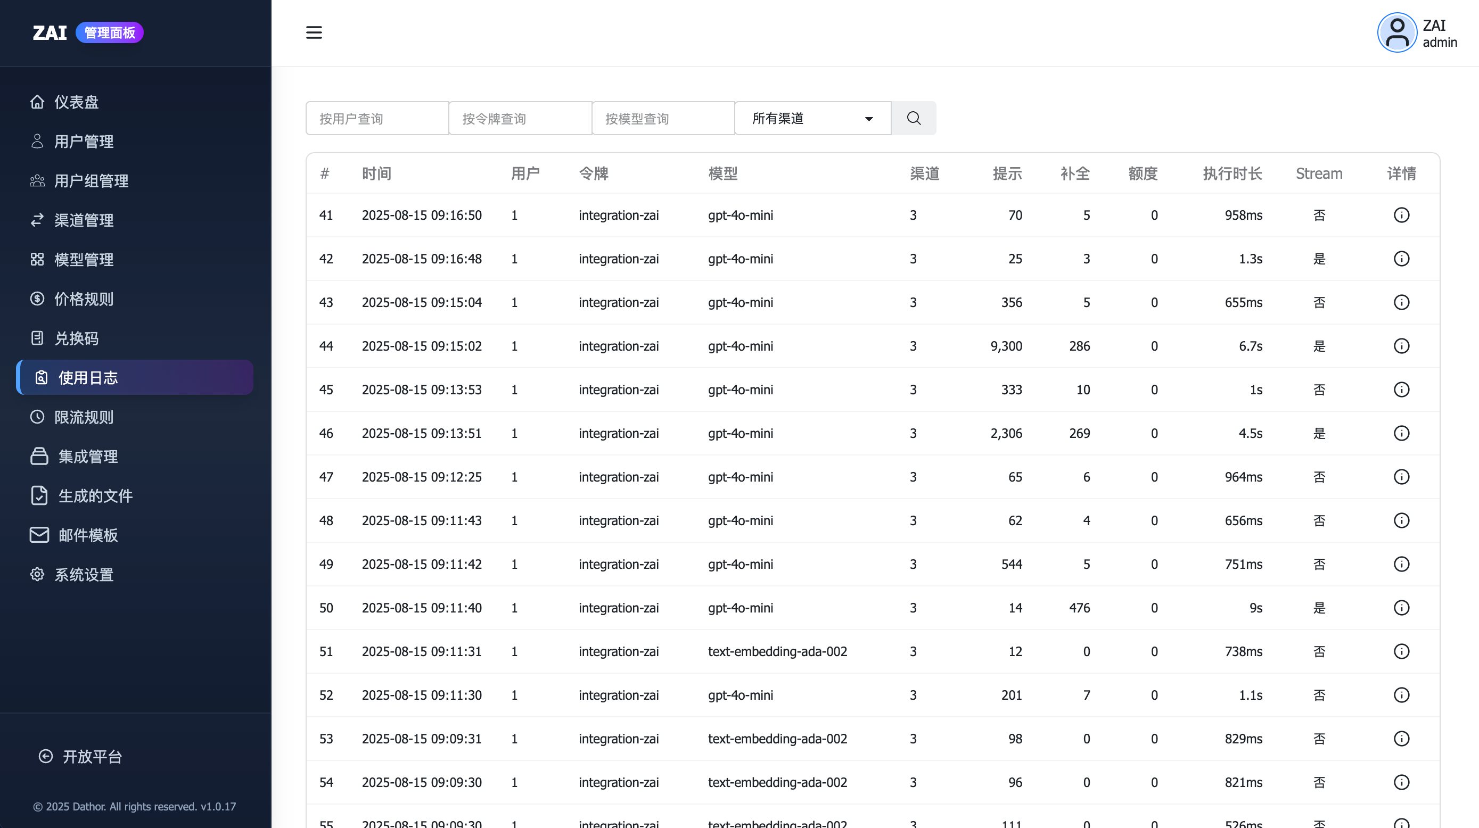This screenshot has height=828, width=1479.
Task: Click the ZAI 管理面板 logo
Action: point(87,32)
